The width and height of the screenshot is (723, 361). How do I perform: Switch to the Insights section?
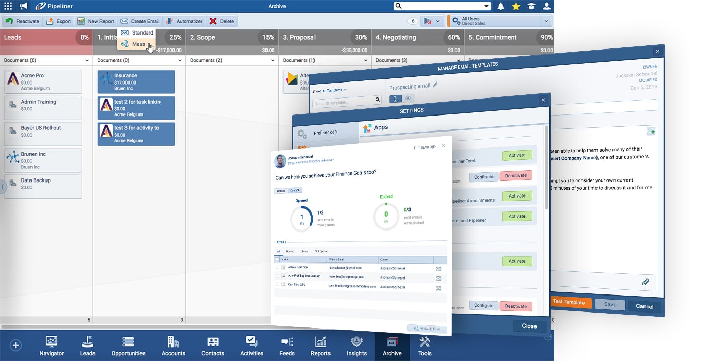356,346
